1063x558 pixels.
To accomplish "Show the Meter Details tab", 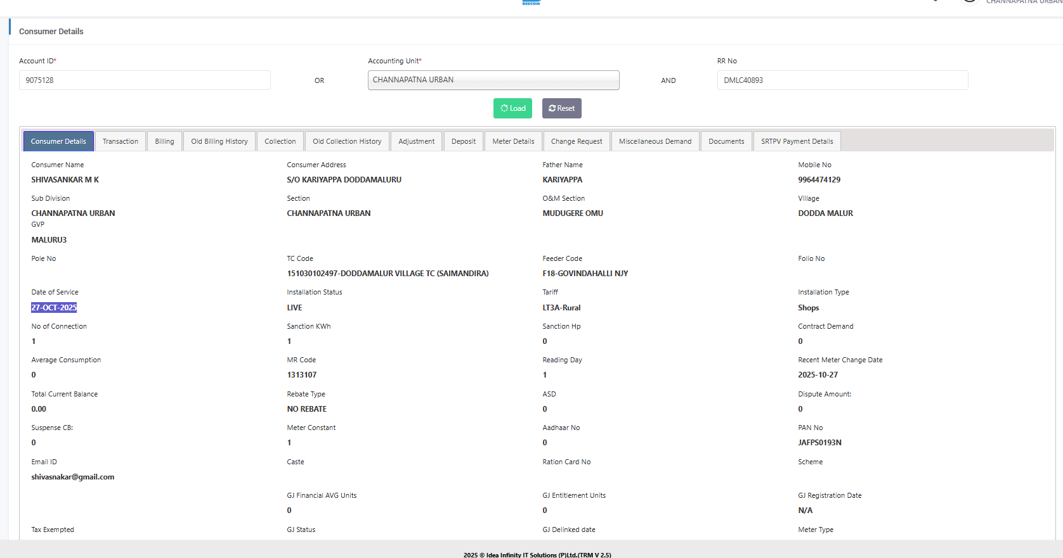I will coord(514,141).
